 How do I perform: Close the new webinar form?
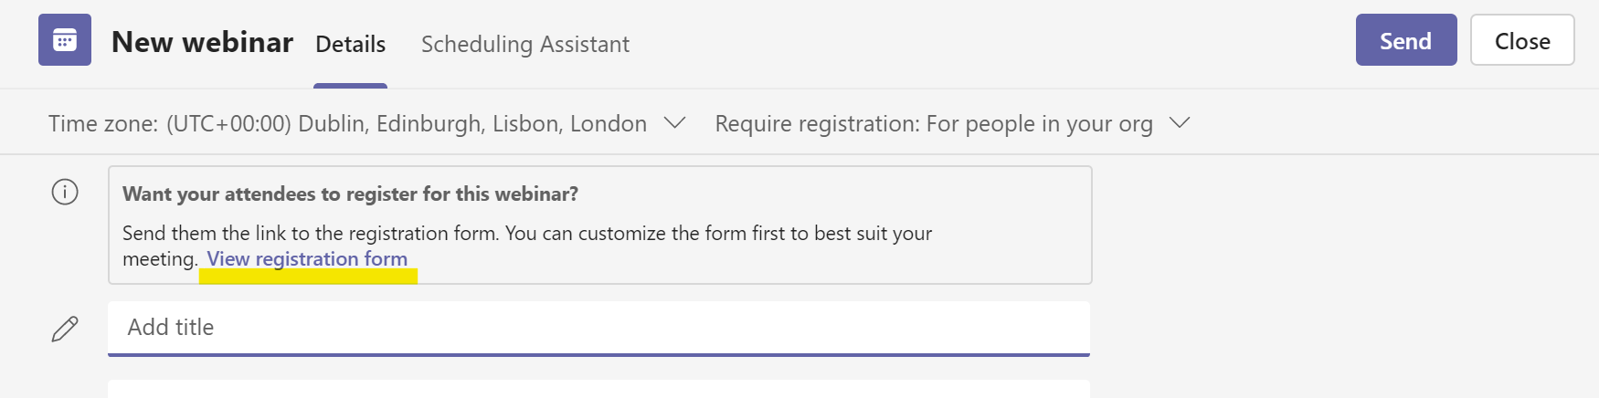(1522, 40)
